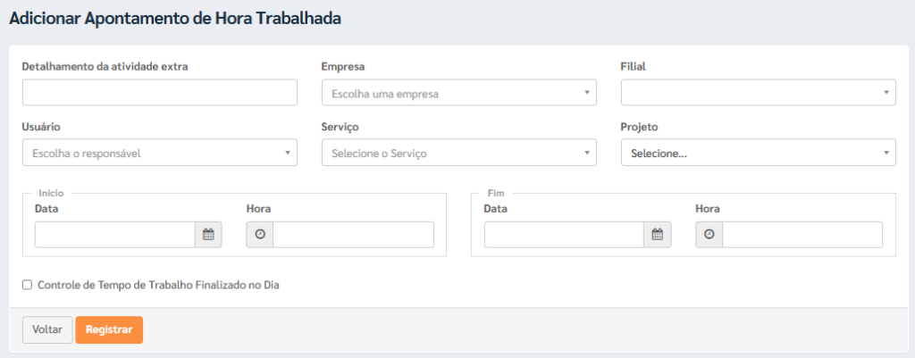Expand the Serviço selection dropdown

tap(458, 153)
